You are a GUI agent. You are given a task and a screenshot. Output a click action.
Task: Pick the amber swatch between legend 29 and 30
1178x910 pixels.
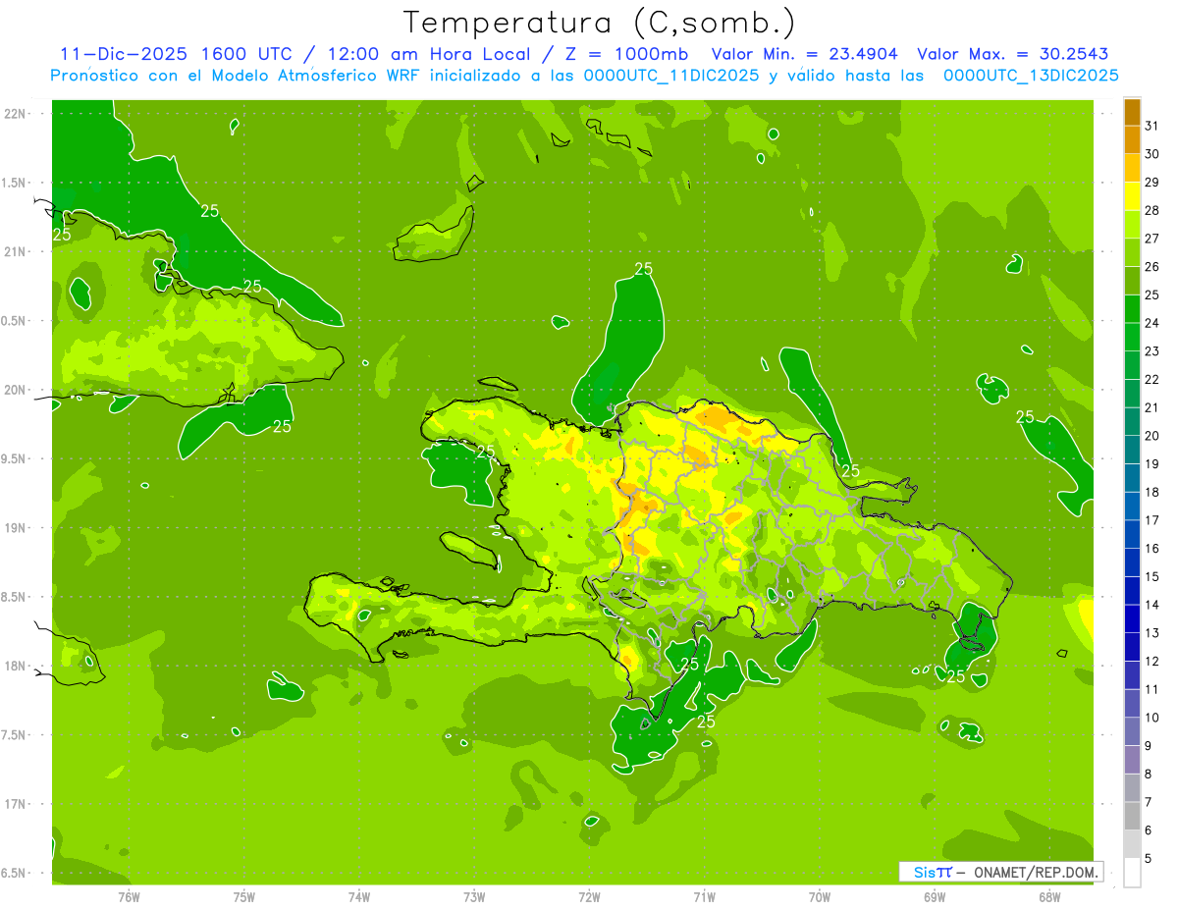point(1132,168)
